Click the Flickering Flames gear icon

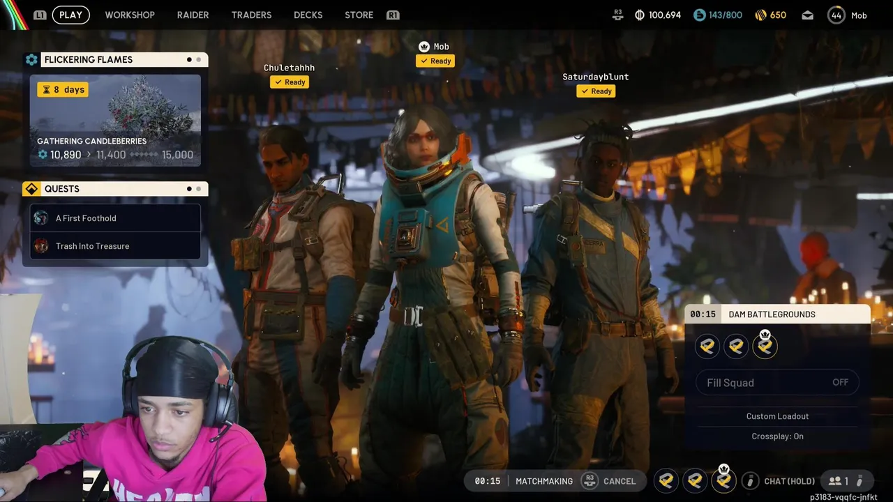coord(31,60)
